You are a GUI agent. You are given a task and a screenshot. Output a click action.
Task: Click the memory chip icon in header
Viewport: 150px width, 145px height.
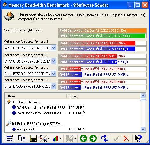click(9, 16)
